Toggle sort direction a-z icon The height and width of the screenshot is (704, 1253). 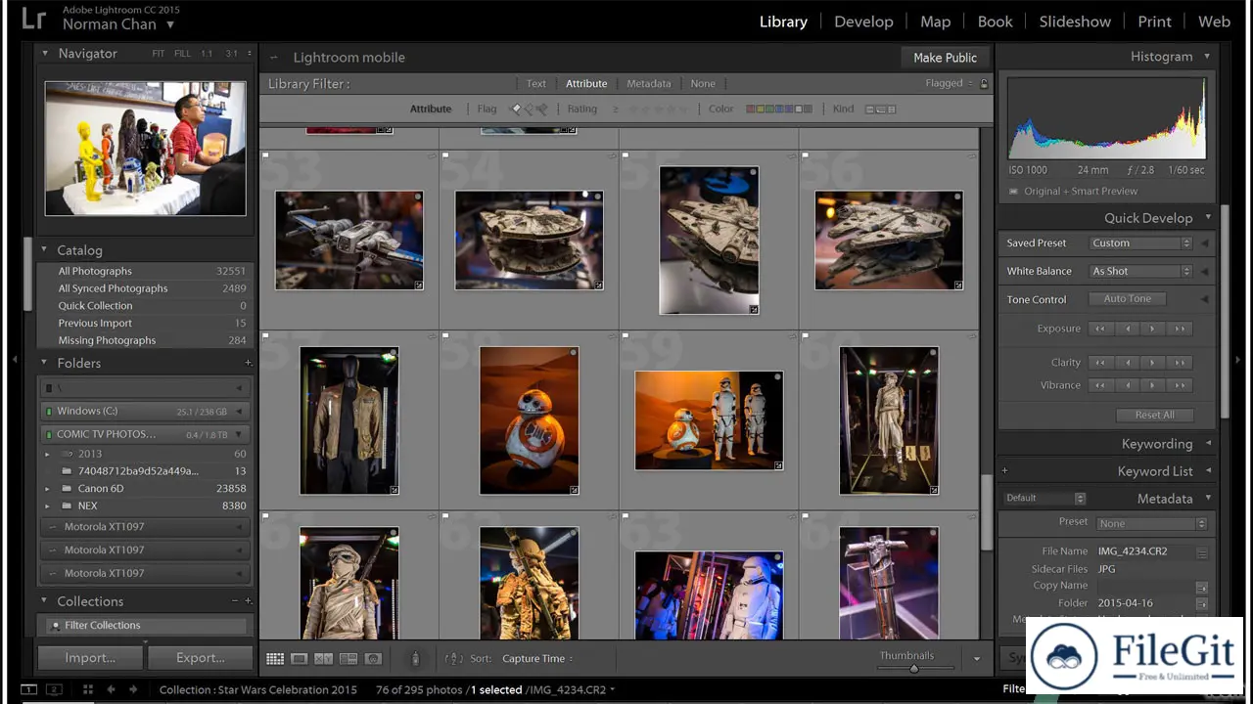[453, 659]
